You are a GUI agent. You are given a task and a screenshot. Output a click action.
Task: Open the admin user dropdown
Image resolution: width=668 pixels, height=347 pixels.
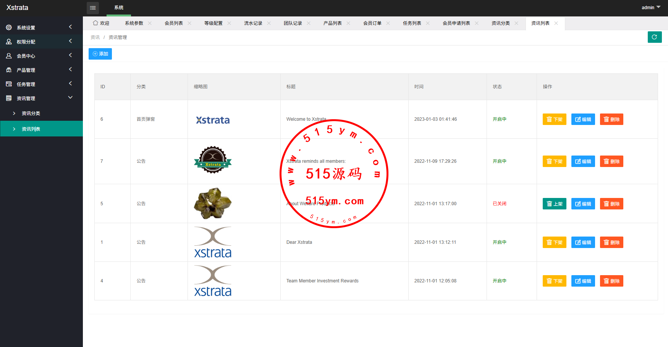pyautogui.click(x=650, y=8)
